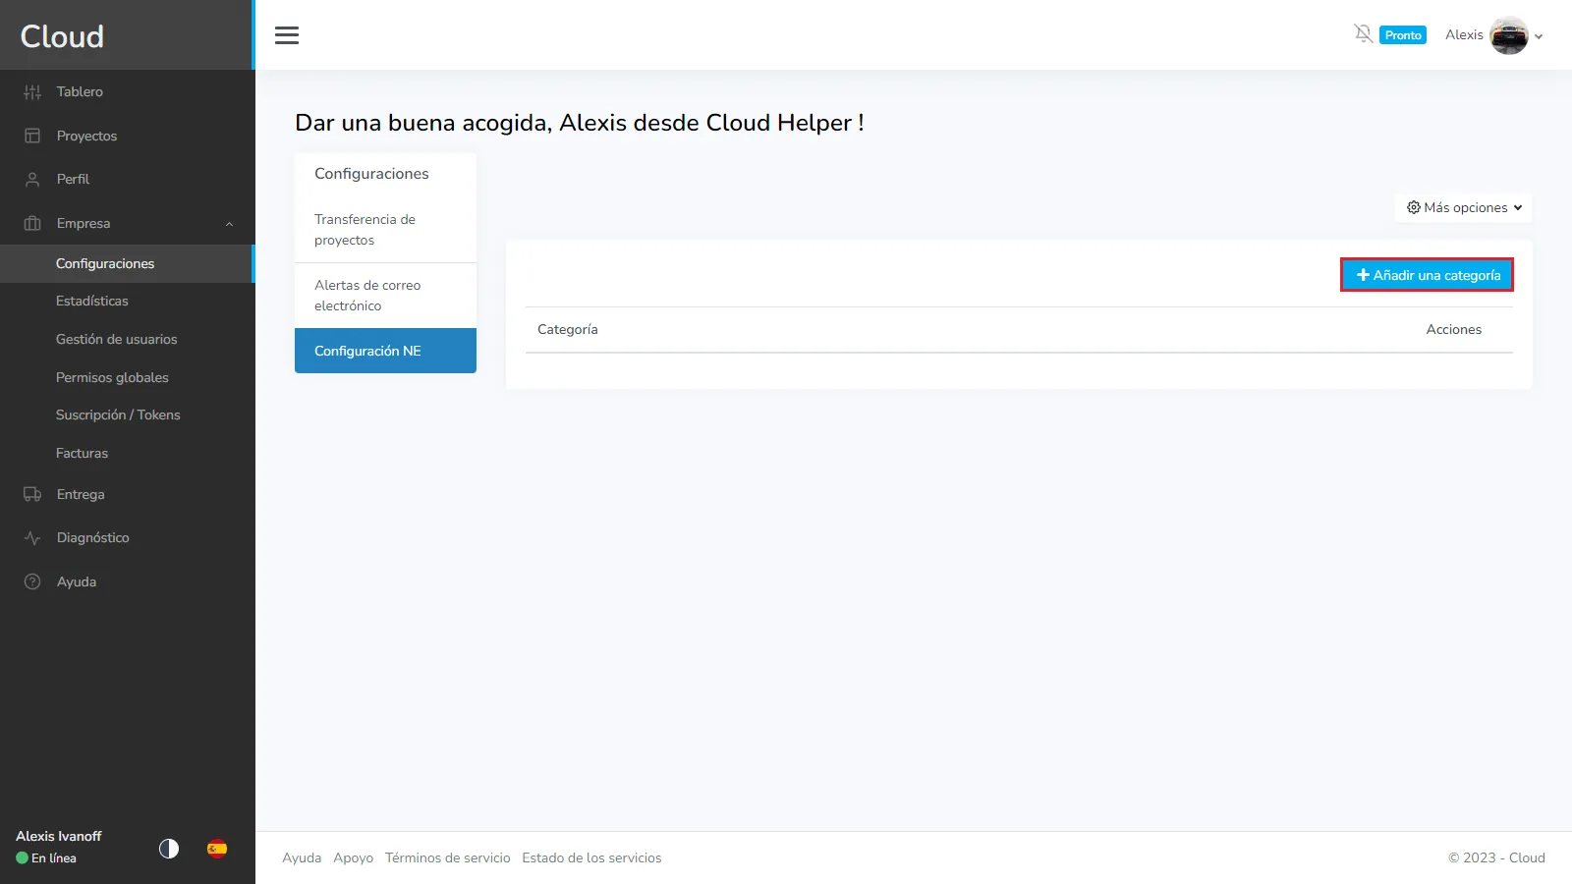Screen dimensions: 1572x884
Task: Change language via the Spanish flag
Action: [x=217, y=849]
